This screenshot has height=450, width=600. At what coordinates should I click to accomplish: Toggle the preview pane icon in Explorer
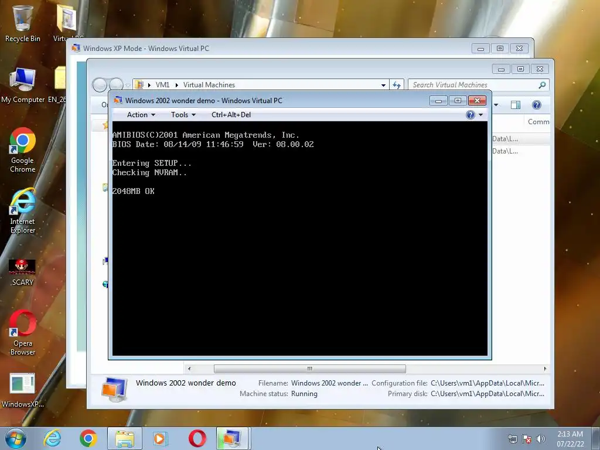point(516,105)
